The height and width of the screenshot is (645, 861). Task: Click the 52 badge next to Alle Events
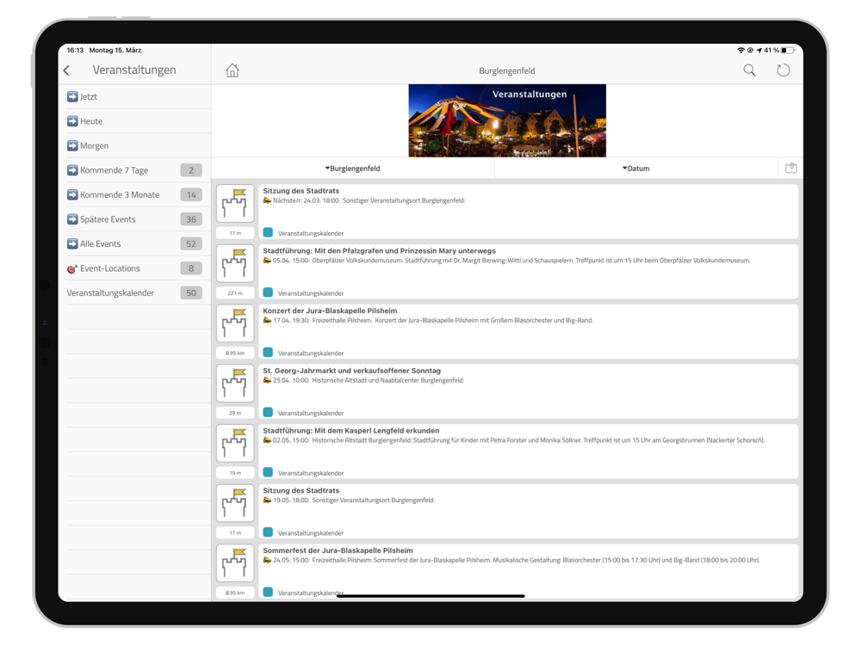coord(191,243)
